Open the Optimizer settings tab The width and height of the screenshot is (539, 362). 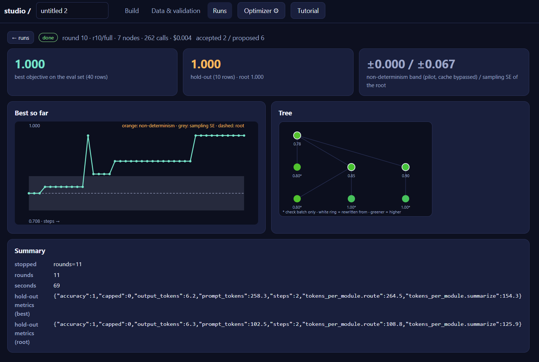261,11
